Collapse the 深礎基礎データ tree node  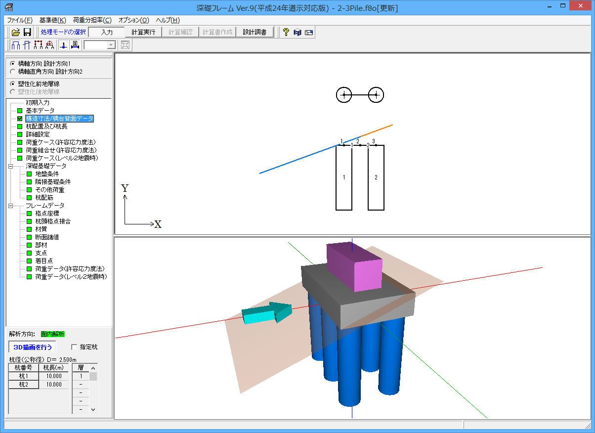10,166
